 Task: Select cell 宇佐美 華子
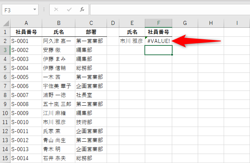[x=58, y=86]
